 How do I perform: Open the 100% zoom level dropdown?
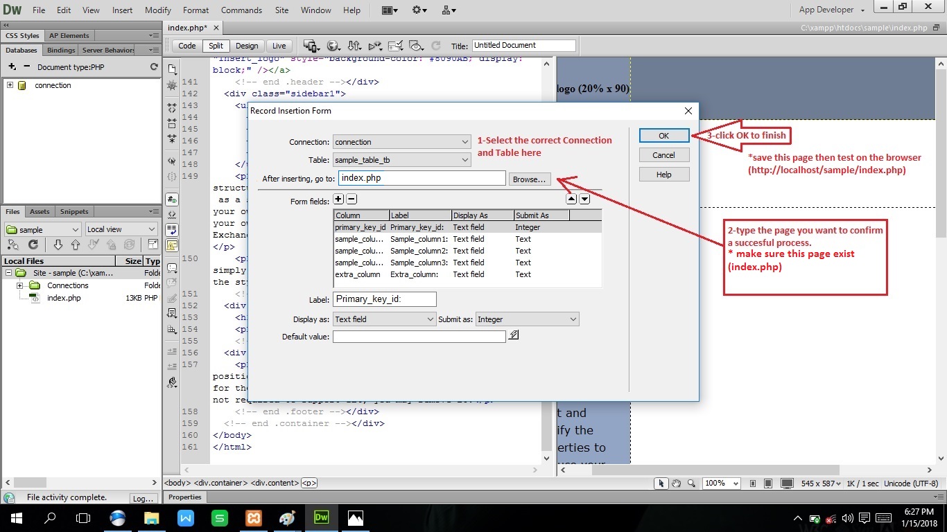coord(723,484)
